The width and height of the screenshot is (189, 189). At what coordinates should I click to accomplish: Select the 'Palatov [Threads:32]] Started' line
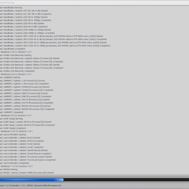point(30,58)
